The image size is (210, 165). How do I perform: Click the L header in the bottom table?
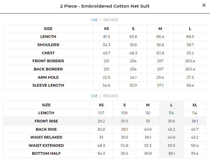171,105
